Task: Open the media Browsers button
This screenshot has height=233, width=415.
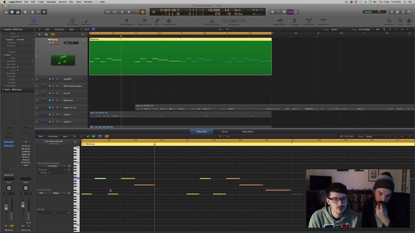Action: 409,12
